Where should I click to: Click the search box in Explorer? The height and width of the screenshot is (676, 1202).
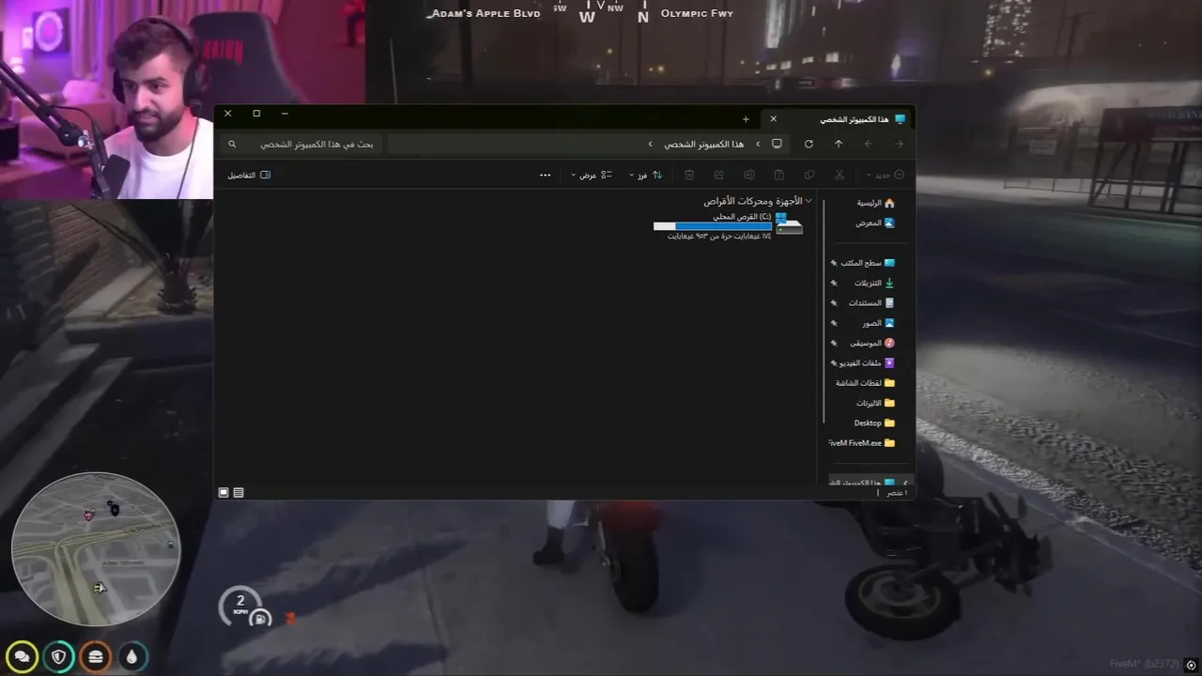pos(300,144)
